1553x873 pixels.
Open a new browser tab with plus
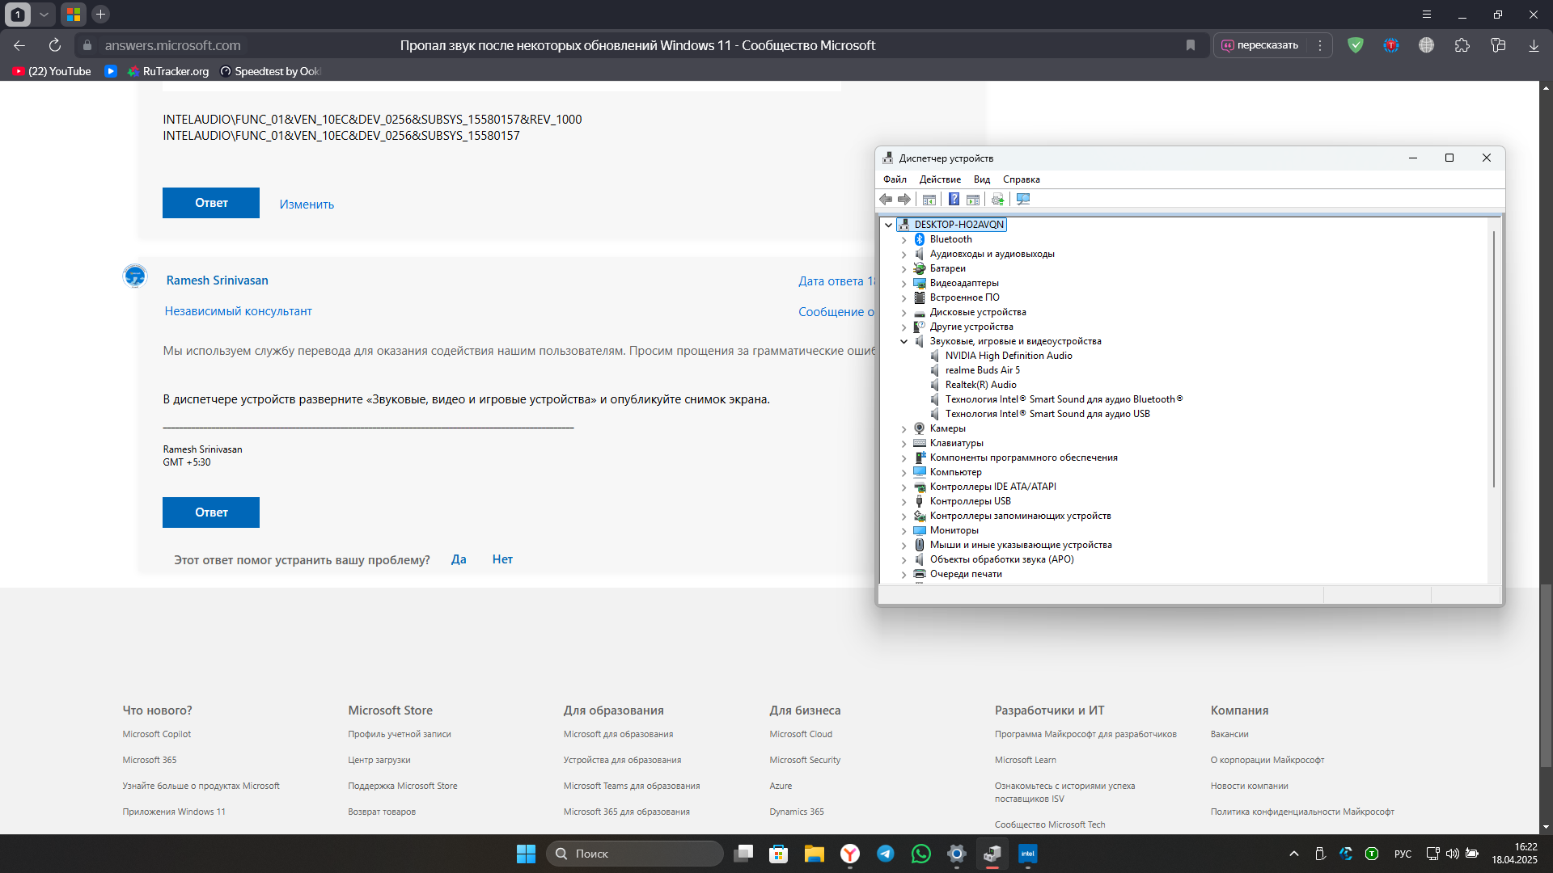[100, 14]
